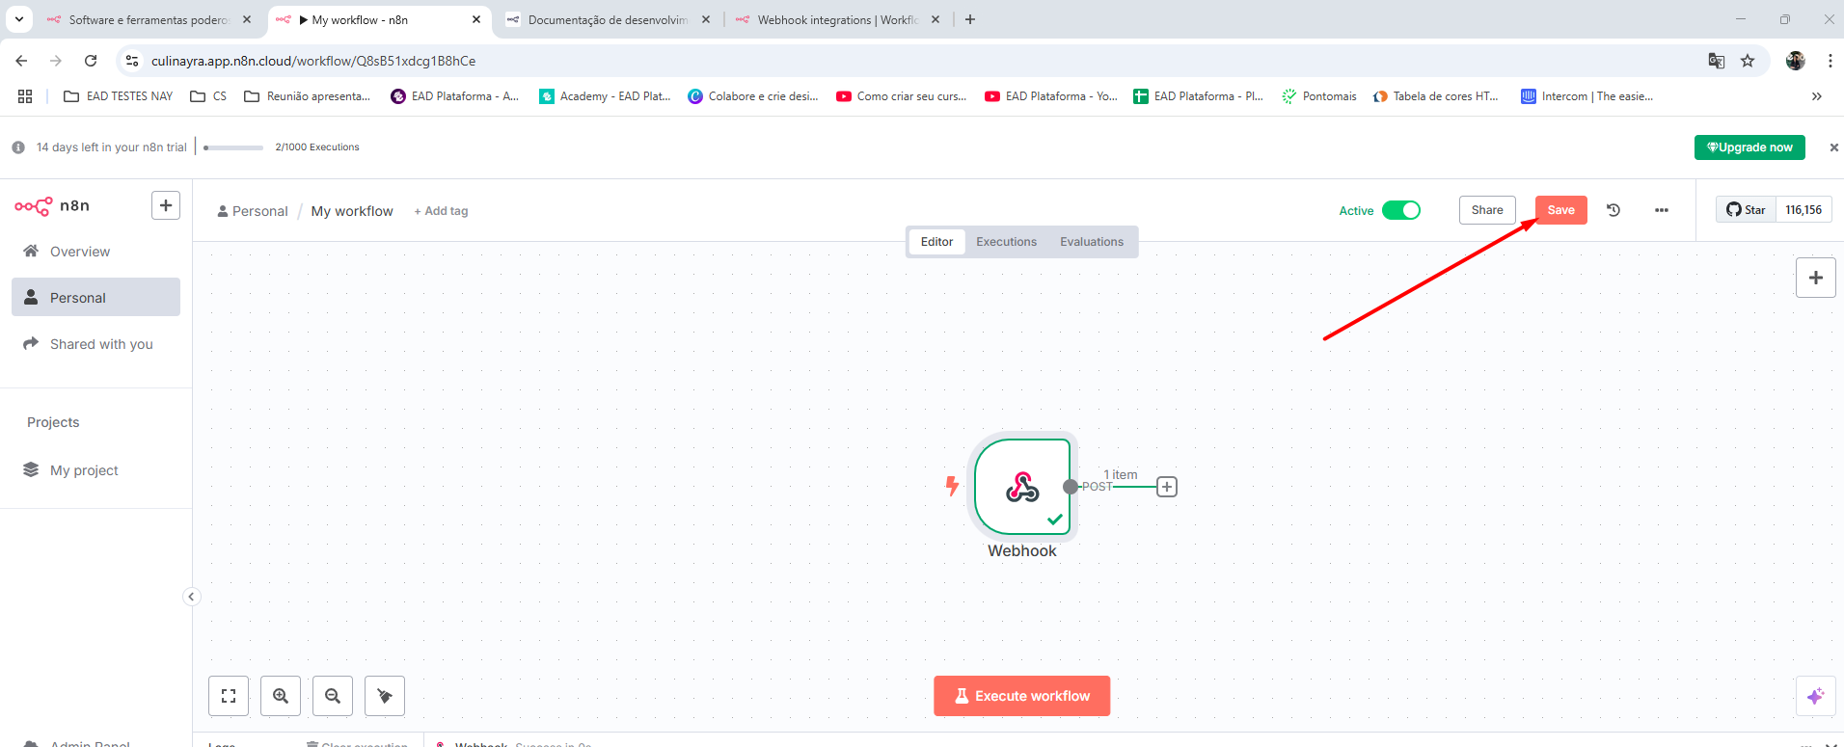Toggle the workflow Active switch

pyautogui.click(x=1400, y=210)
